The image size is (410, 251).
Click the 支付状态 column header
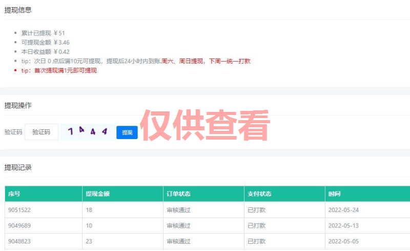click(x=259, y=194)
